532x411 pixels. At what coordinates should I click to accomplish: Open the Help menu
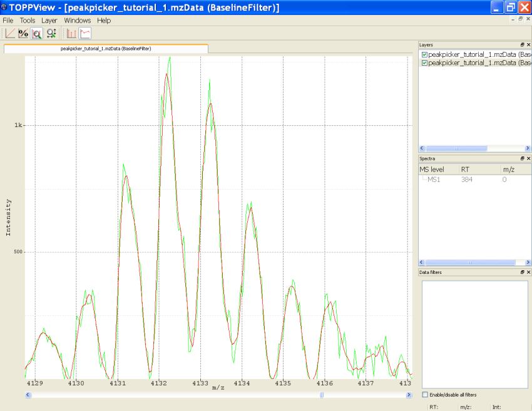104,20
